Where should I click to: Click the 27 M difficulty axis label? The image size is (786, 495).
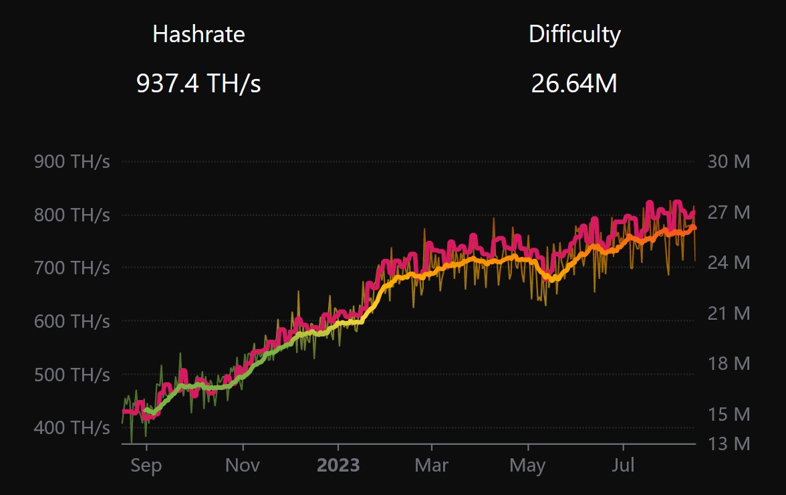click(729, 212)
